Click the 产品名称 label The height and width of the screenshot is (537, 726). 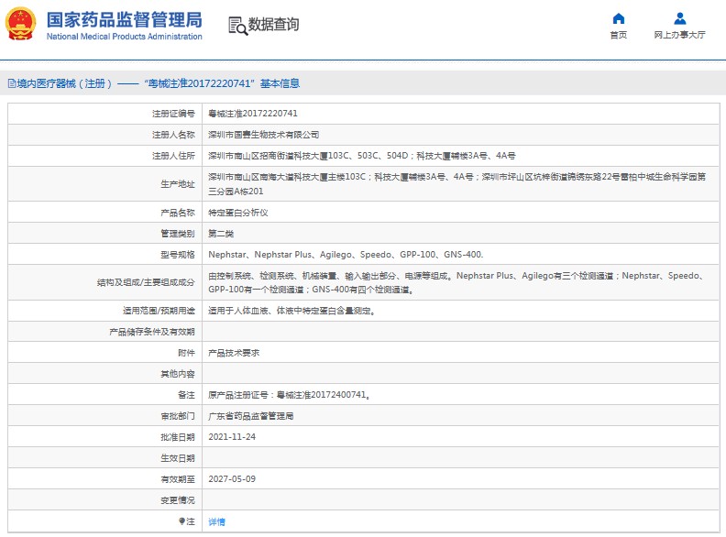[x=178, y=213]
